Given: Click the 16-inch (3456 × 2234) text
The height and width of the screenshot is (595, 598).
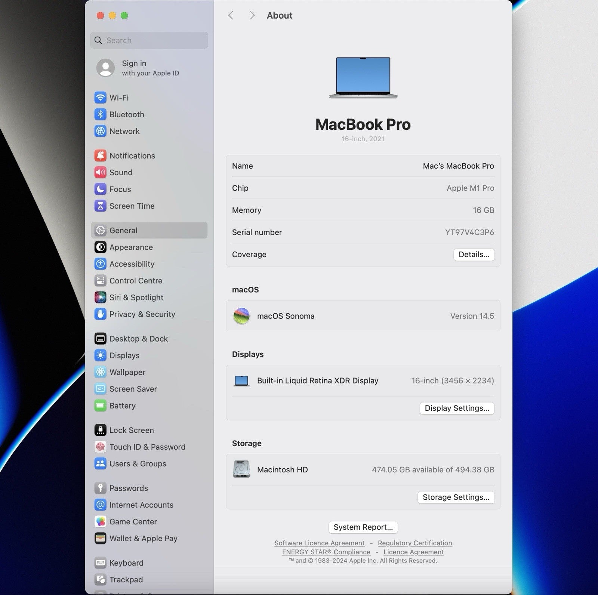Looking at the screenshot, I should click(x=453, y=381).
